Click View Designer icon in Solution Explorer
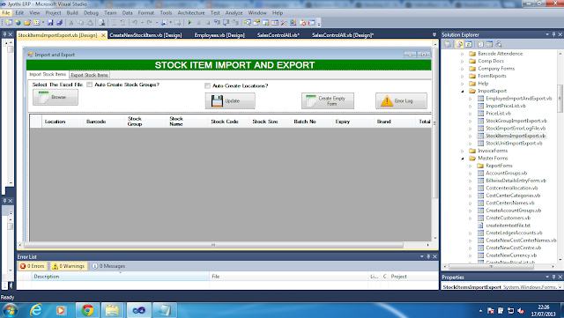Viewport: 564px width, 318px height. coord(489,44)
